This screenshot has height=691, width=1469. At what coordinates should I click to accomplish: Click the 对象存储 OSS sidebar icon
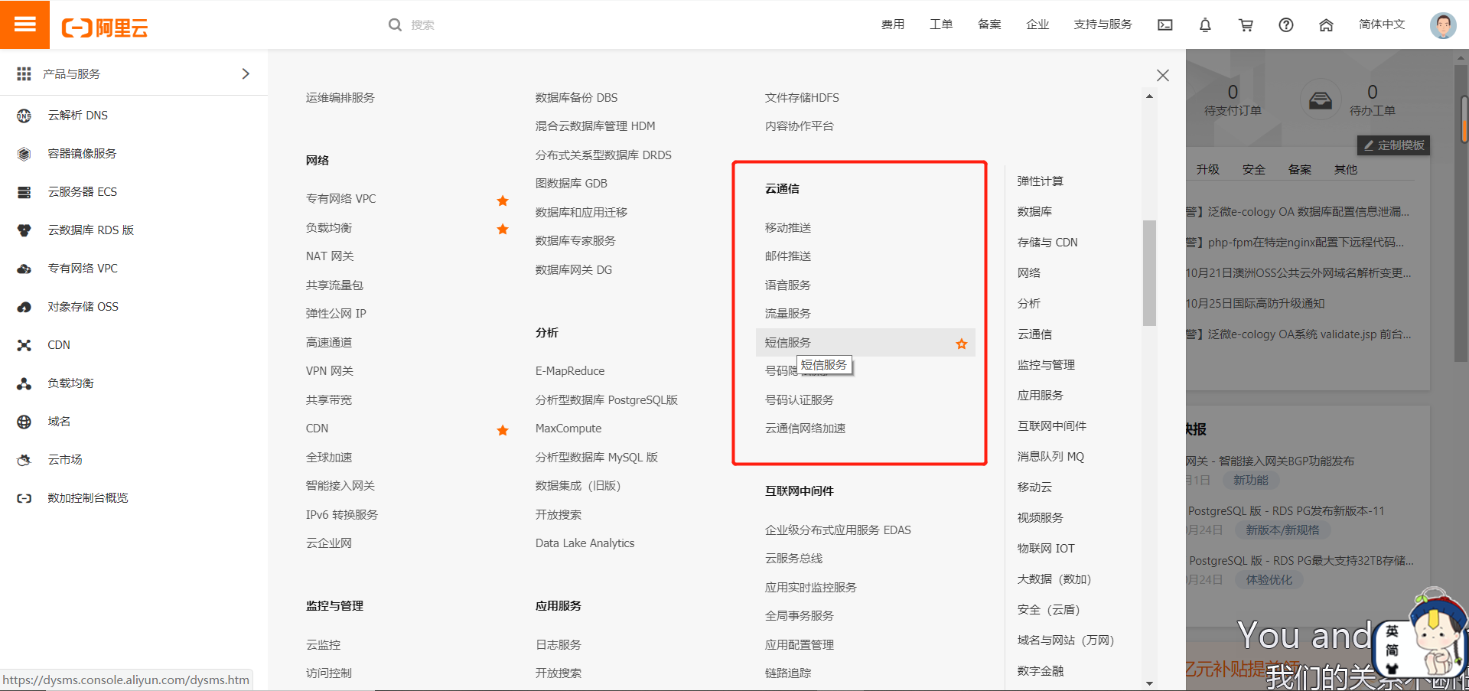tap(24, 307)
